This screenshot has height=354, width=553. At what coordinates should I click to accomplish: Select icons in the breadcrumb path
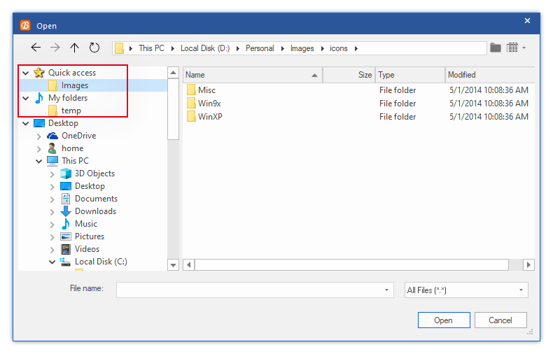(x=339, y=48)
